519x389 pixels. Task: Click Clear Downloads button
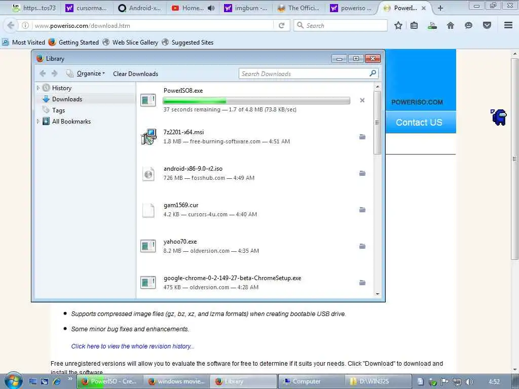pos(136,74)
